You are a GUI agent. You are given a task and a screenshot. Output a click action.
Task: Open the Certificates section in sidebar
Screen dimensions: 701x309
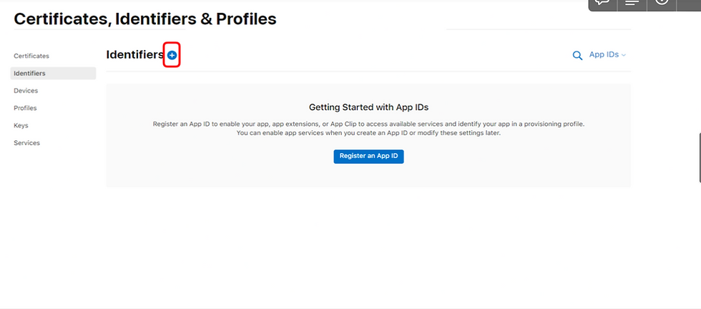(x=31, y=56)
